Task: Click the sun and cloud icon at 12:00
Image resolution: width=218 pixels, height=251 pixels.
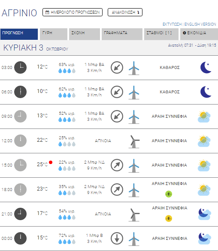Action: [204, 141]
